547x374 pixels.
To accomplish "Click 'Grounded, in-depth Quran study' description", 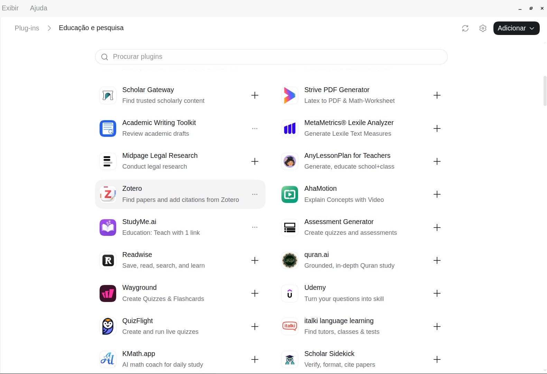I will (349, 266).
